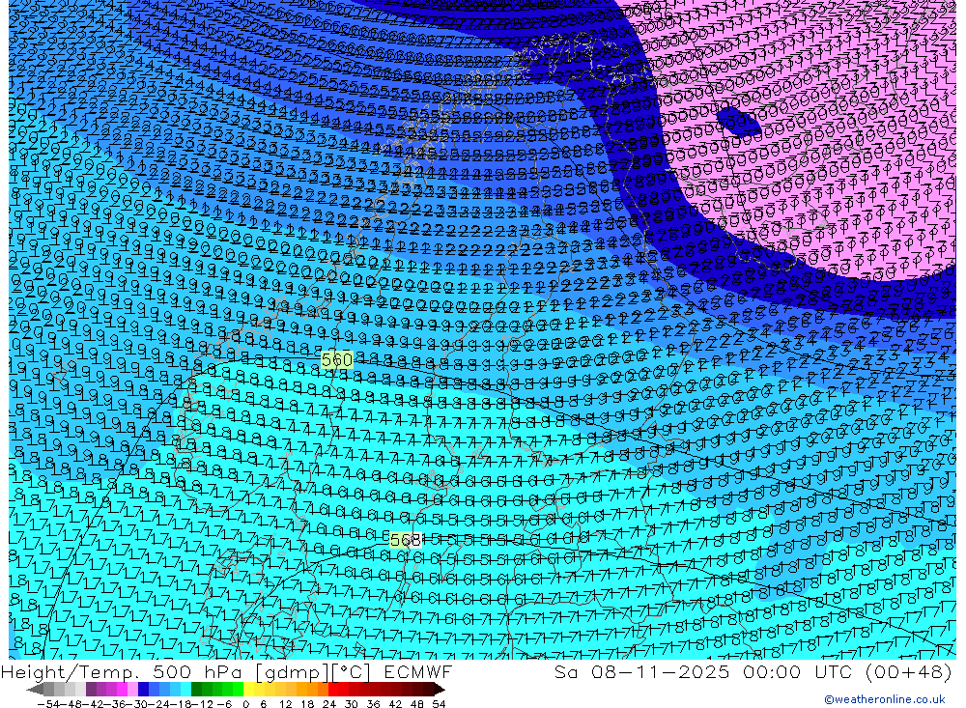The image size is (966, 708).
Task: Click the weatheronline.co.uk copyright link
Action: (x=884, y=699)
